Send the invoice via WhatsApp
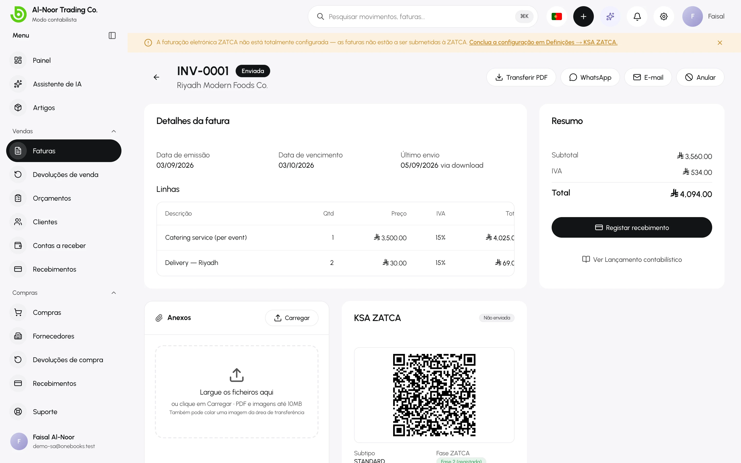Image resolution: width=741 pixels, height=463 pixels. tap(590, 77)
